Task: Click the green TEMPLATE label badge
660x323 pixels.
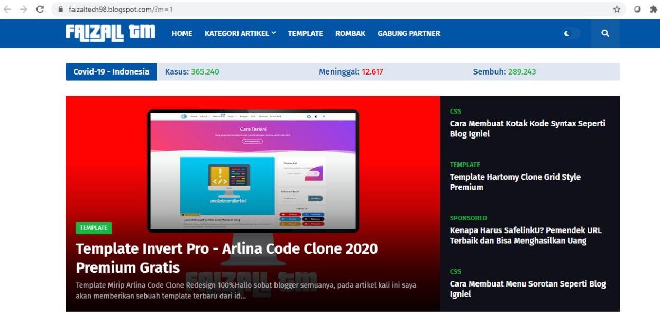Action: pyautogui.click(x=94, y=228)
